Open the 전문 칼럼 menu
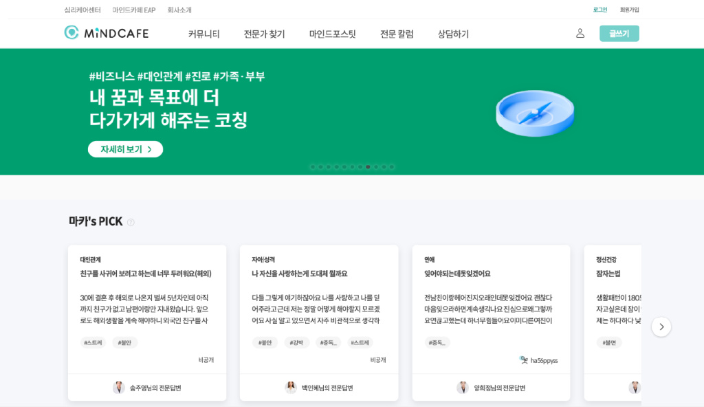 tap(397, 34)
